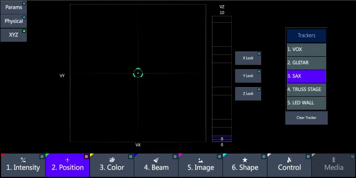
Task: Open the Media tab
Action: [x=334, y=165]
